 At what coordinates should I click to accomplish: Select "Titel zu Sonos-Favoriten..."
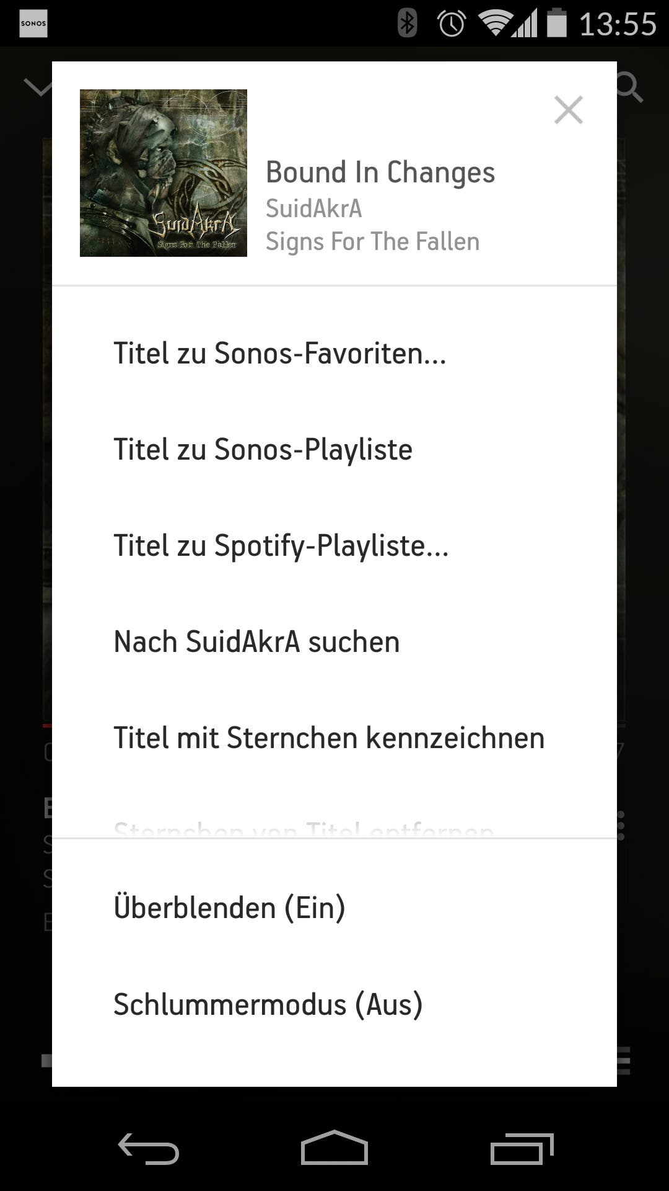tap(280, 354)
